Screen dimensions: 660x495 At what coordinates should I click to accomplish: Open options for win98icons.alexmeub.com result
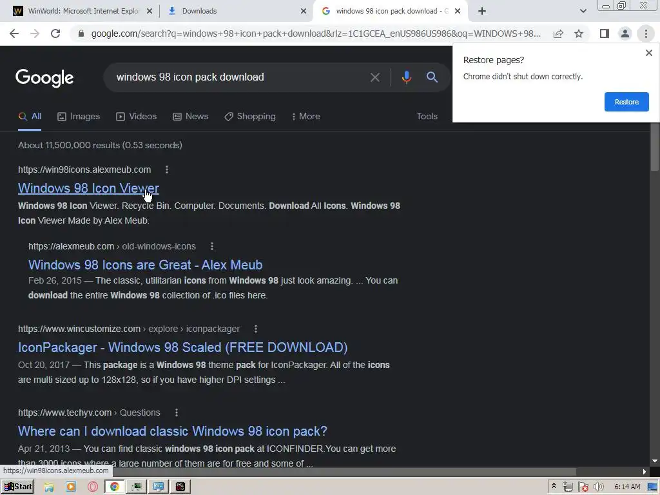167,170
